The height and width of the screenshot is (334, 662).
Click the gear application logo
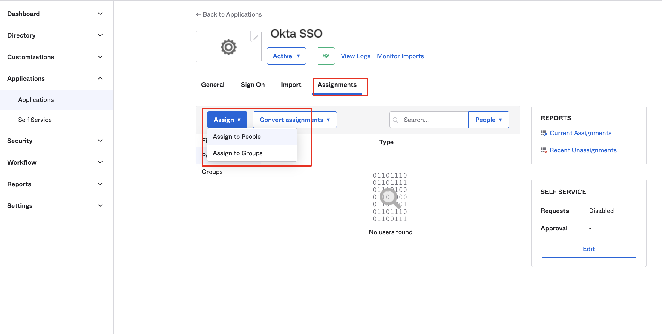[x=228, y=47]
